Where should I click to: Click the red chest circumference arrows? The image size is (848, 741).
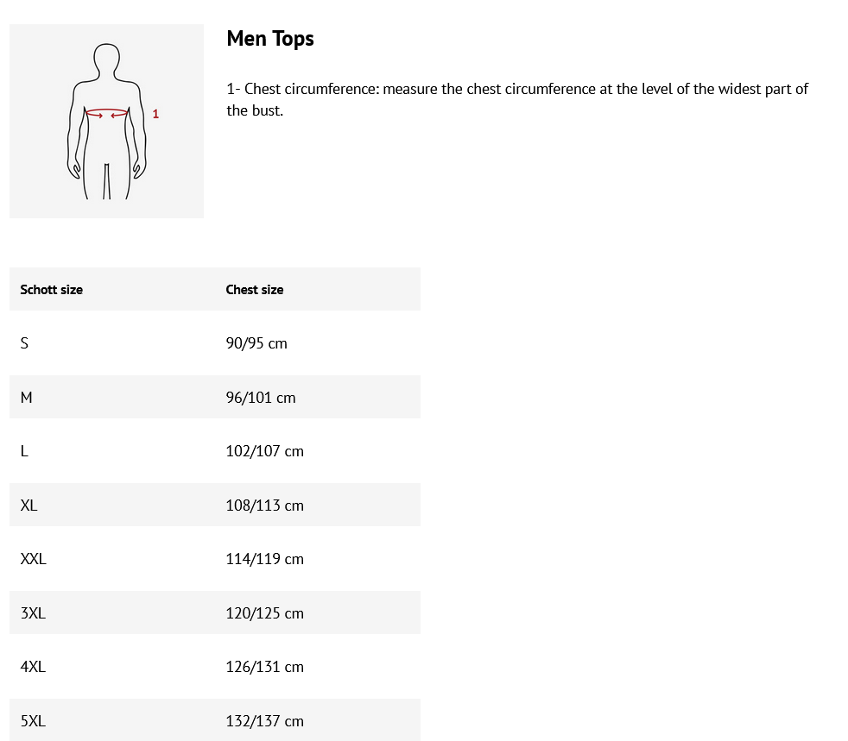[x=106, y=113]
